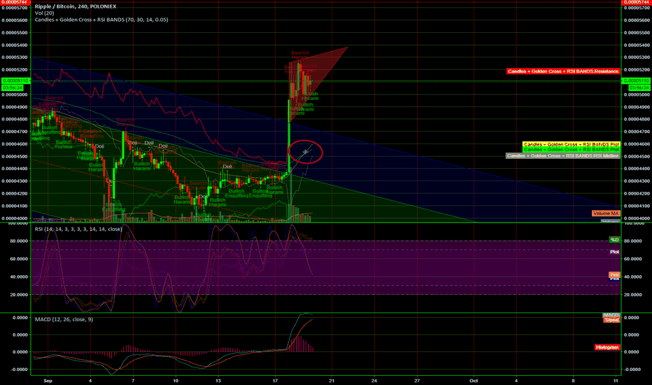
Task: Click the 03:56:34 countdown on left axis
Action: point(12,87)
